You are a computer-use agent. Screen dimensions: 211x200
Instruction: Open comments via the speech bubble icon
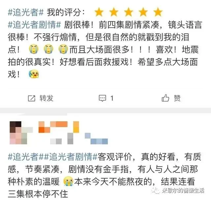[103, 98]
